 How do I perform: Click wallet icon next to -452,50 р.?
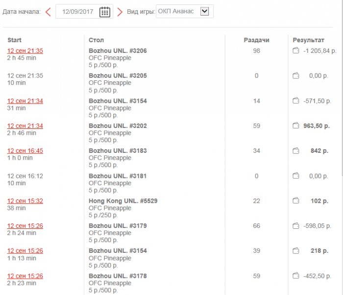coord(296,276)
